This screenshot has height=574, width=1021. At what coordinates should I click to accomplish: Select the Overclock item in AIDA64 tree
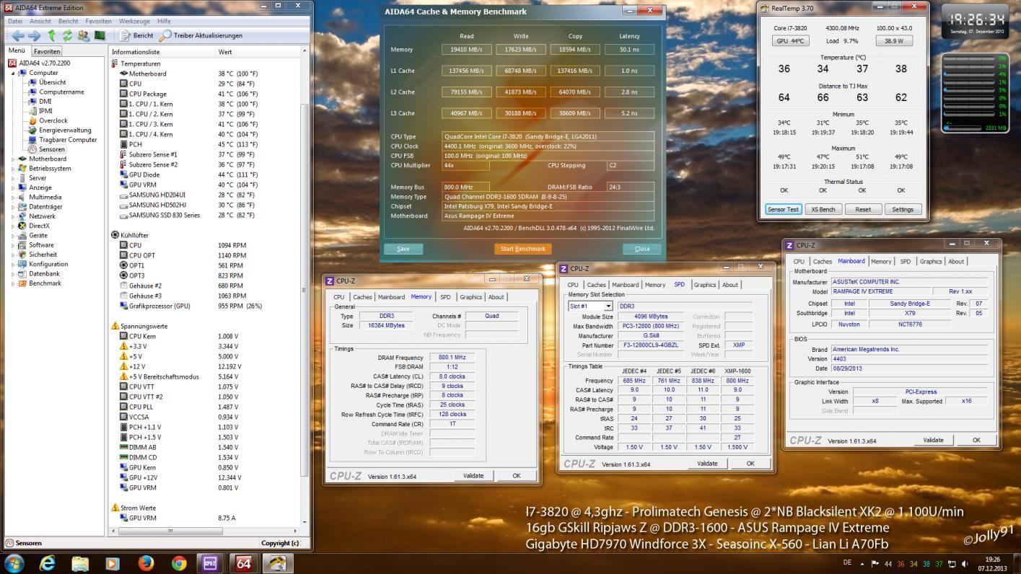53,120
